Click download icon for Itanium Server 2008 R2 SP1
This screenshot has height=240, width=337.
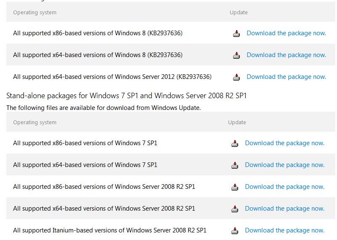235,231
